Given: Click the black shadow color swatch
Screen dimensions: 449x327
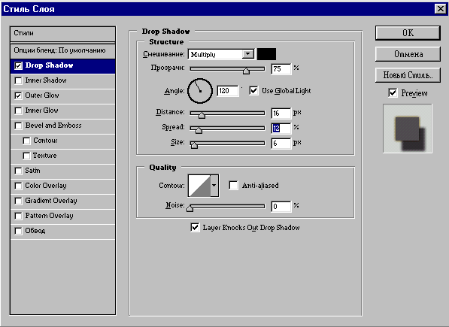Looking at the screenshot, I should tap(266, 54).
